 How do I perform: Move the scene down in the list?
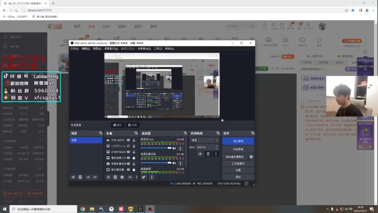[x=95, y=177]
